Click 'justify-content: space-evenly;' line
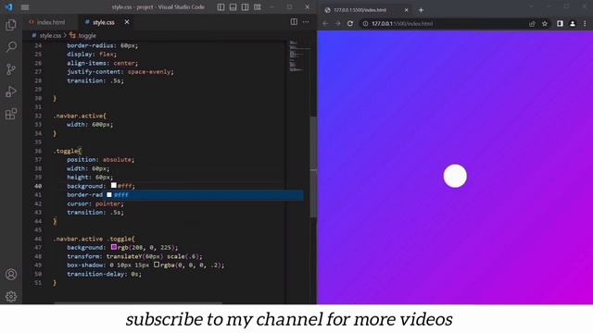This screenshot has width=593, height=333. [x=120, y=72]
